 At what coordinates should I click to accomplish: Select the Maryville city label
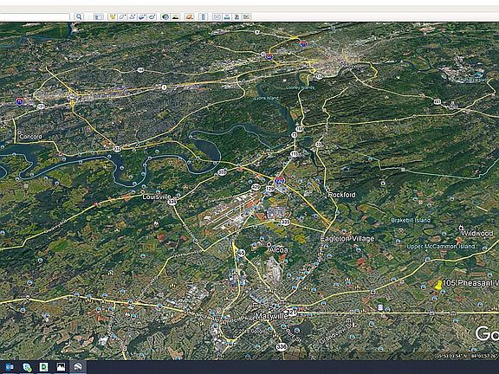click(x=271, y=317)
